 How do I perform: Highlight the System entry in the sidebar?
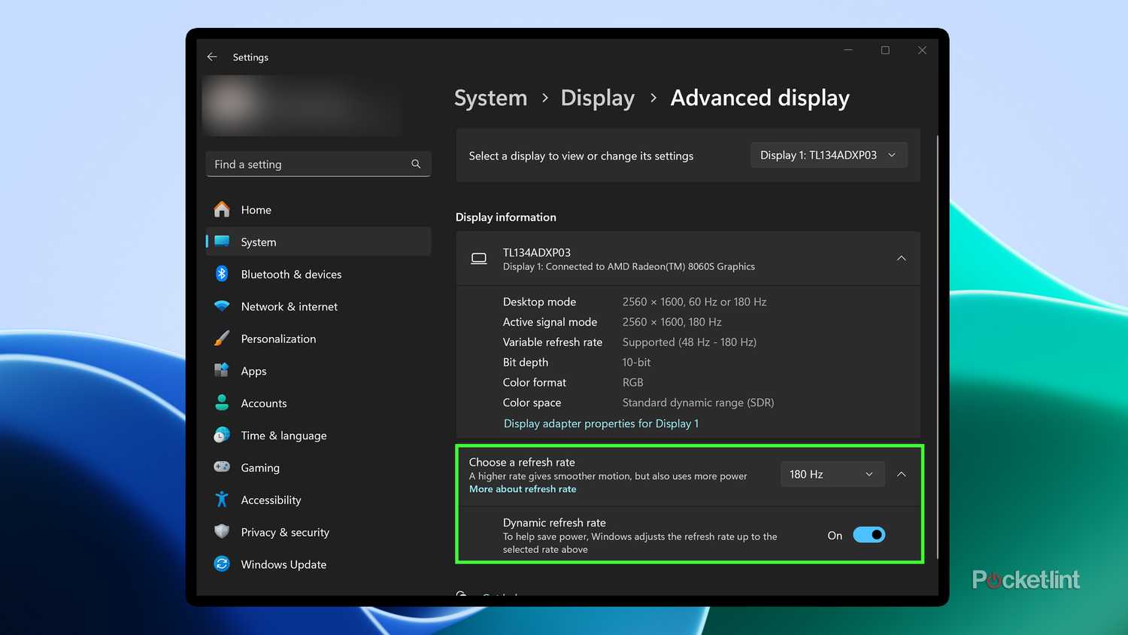tap(259, 242)
